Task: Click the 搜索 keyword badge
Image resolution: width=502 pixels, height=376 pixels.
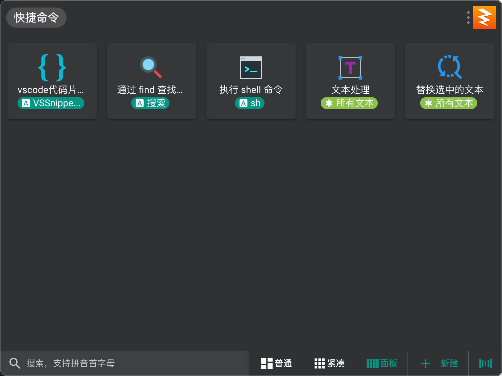Action: [150, 103]
